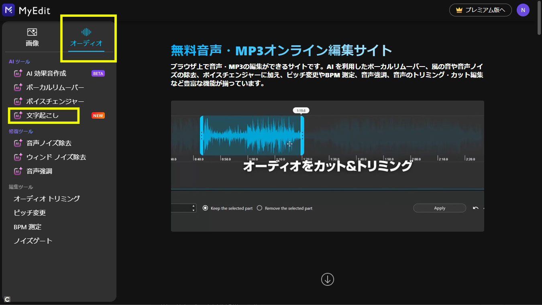
Task: Click the crown icon on premium button
Action: pos(459,10)
